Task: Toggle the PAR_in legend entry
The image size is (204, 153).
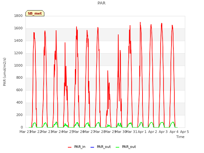Action: (76, 147)
